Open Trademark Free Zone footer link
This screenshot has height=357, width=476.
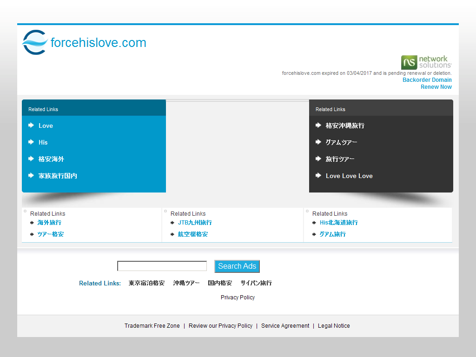[x=152, y=326]
